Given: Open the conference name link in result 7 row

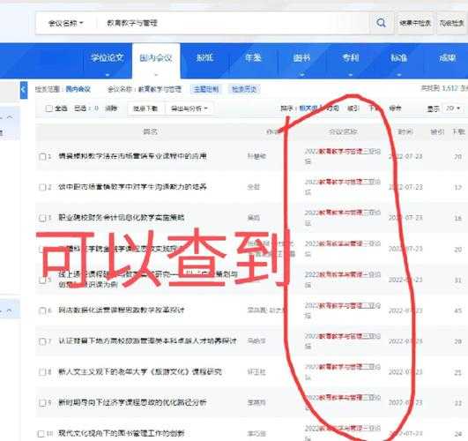Looking at the screenshot, I should [x=343, y=341].
